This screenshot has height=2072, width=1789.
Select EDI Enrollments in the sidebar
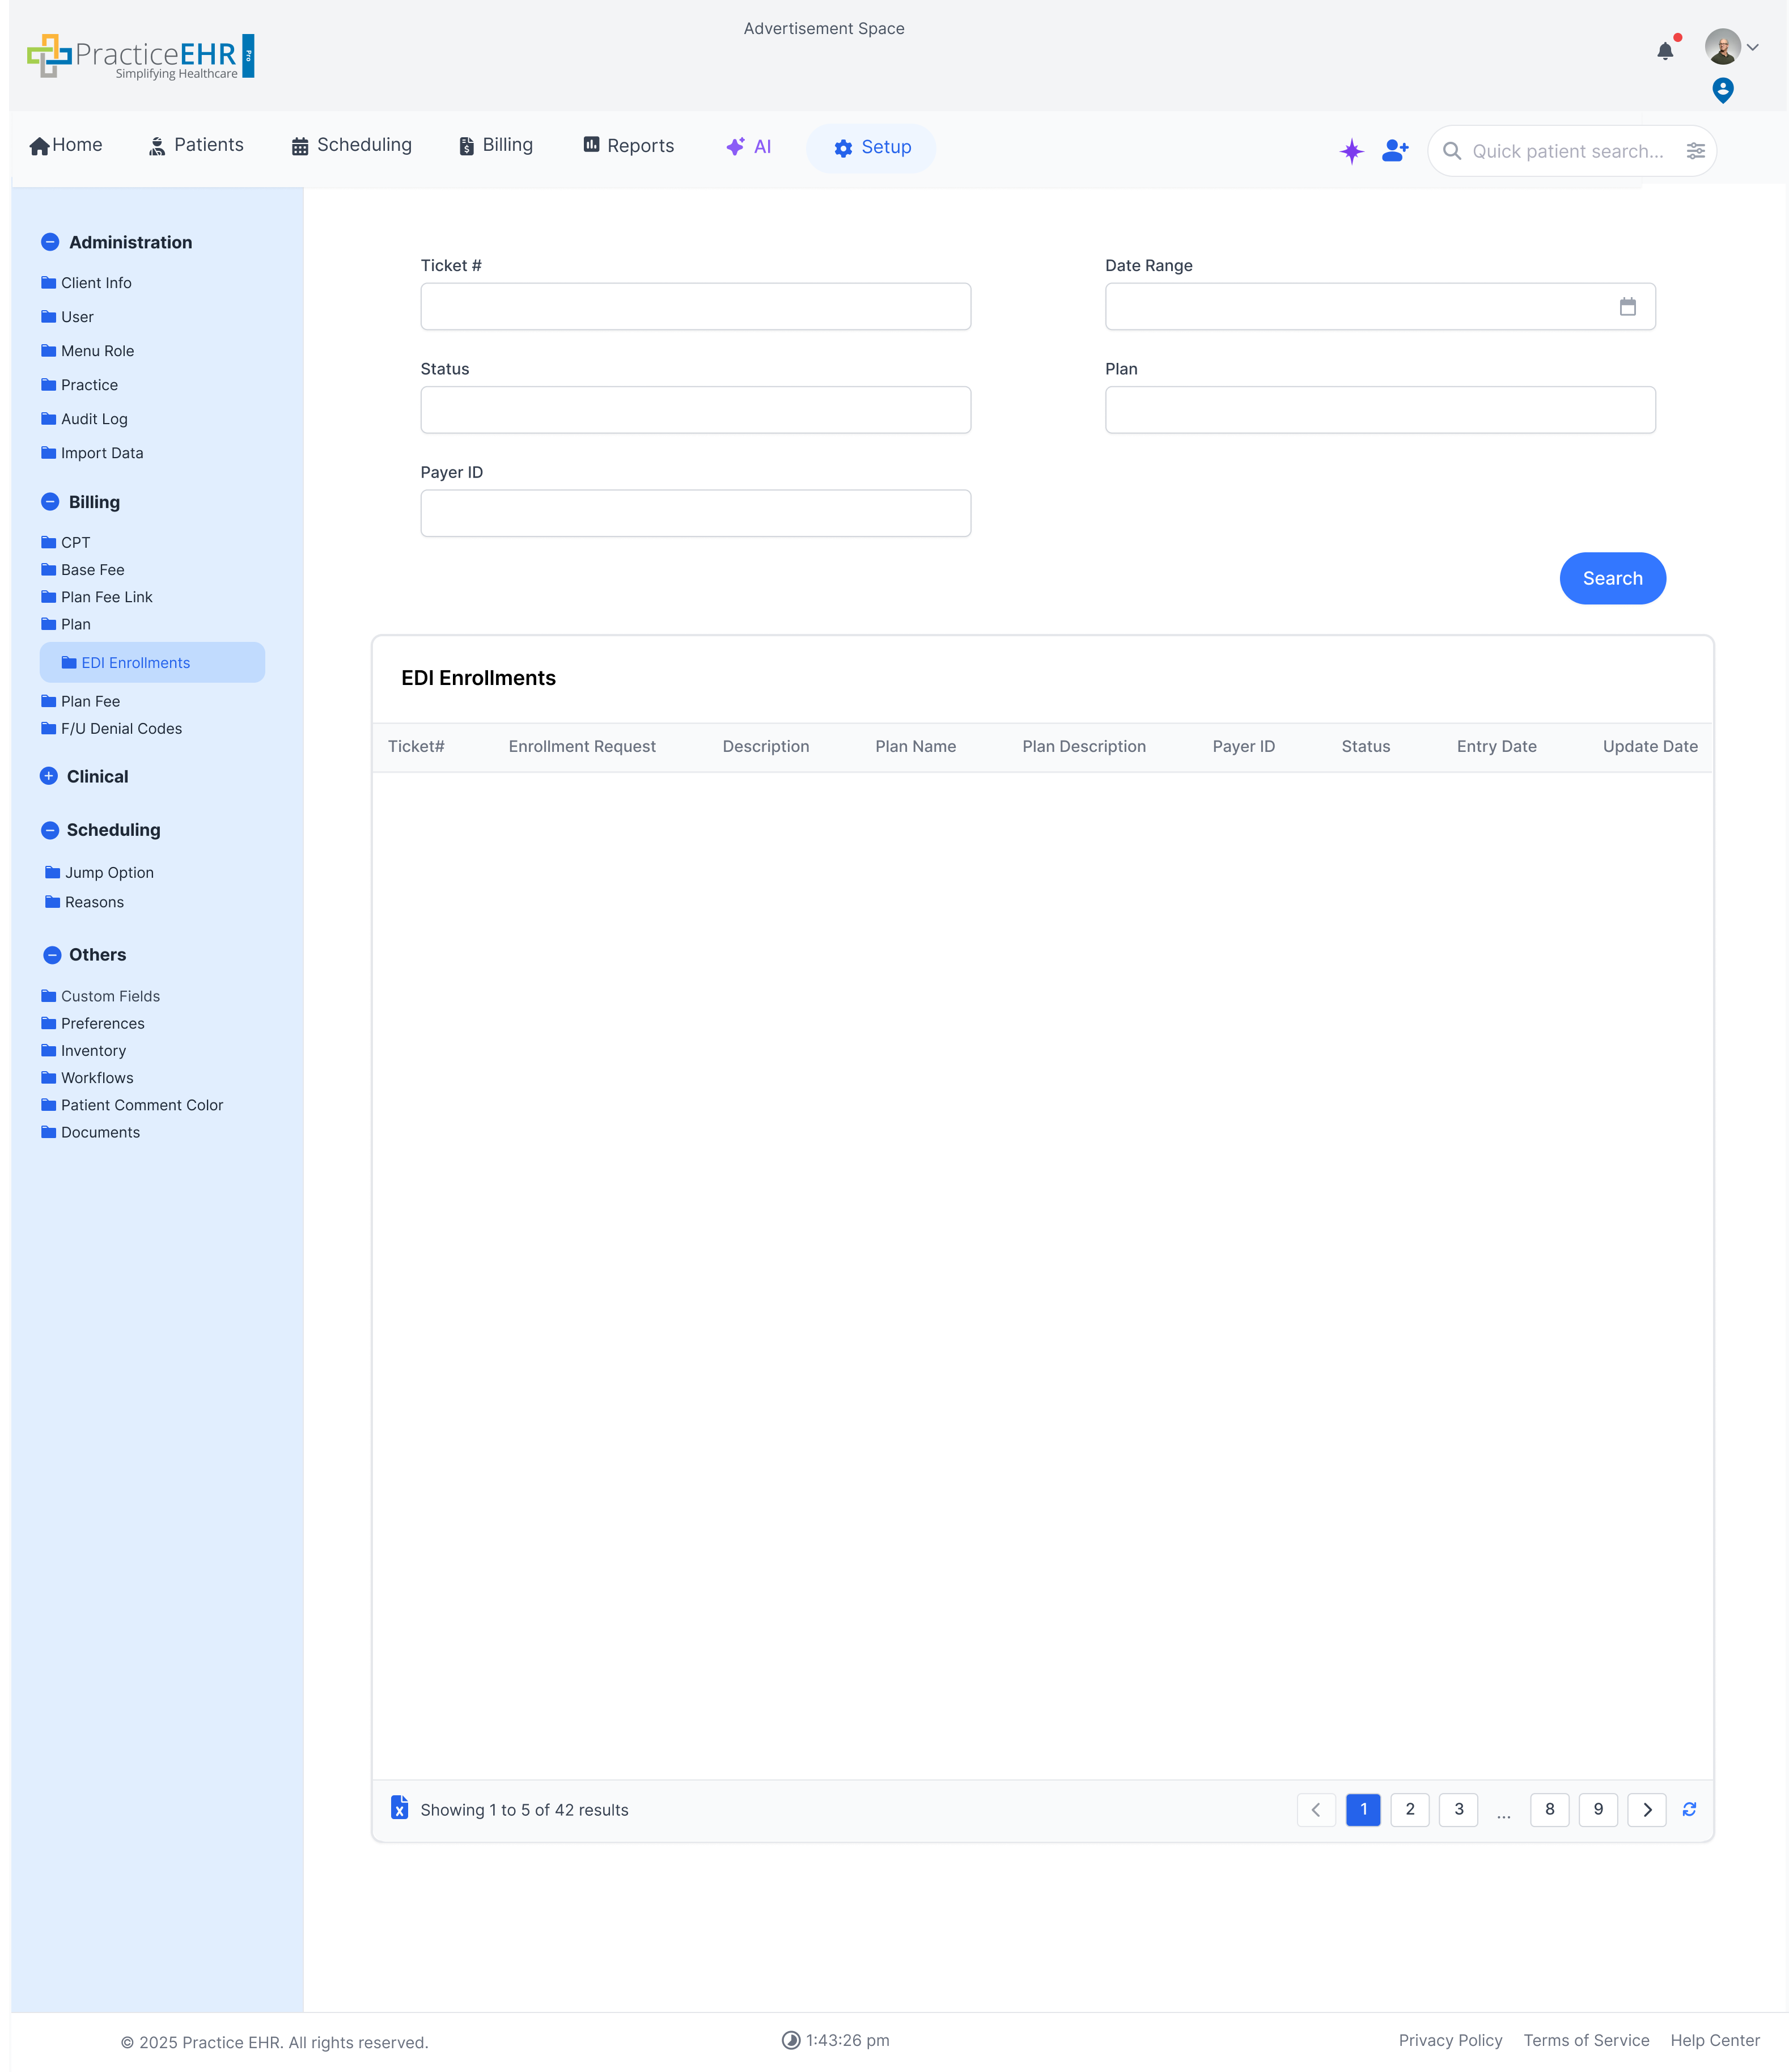[135, 662]
